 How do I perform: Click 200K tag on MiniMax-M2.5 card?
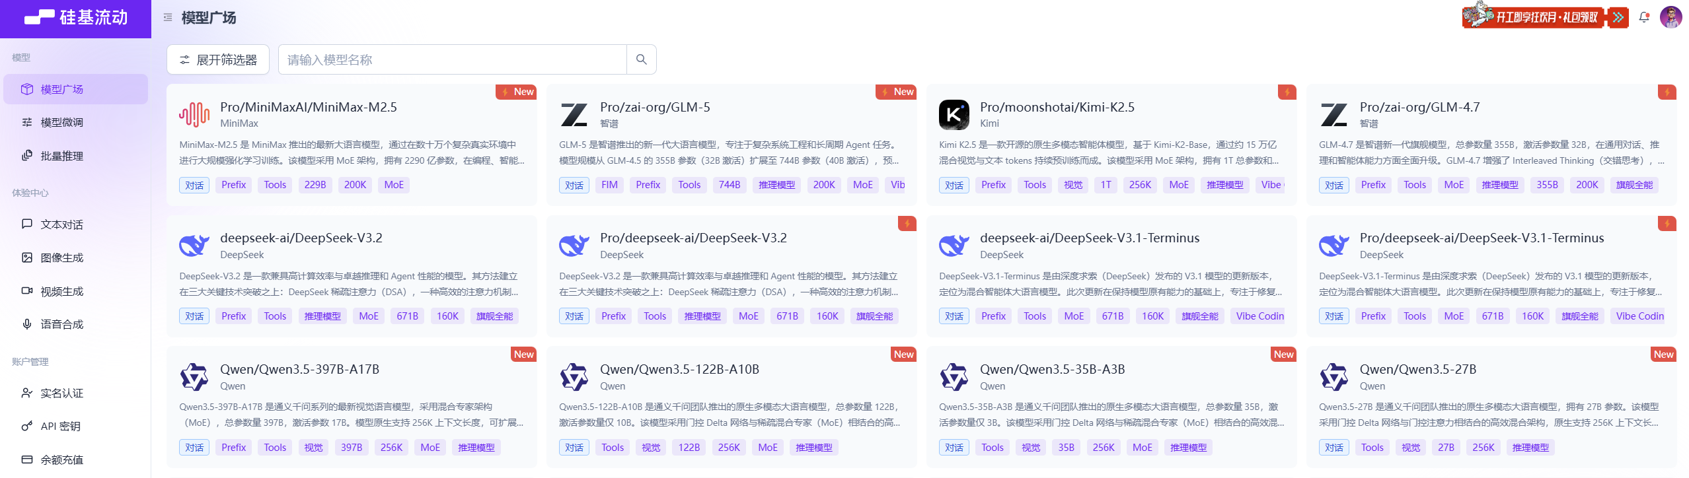coord(355,185)
